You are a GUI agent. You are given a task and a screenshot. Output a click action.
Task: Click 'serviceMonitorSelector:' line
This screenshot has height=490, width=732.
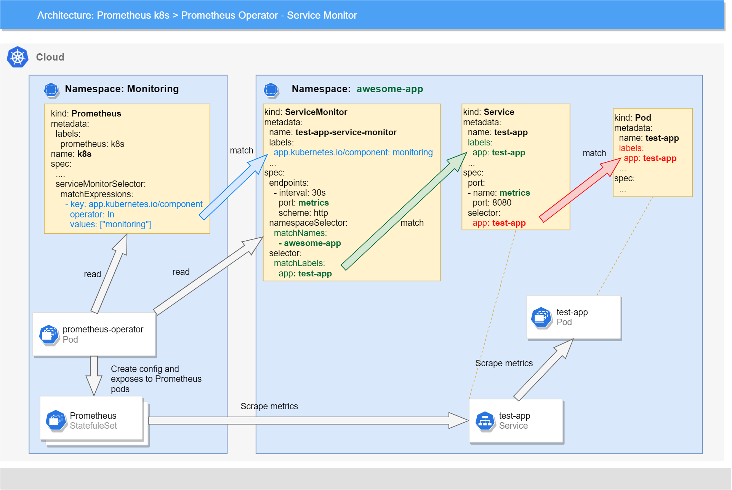(x=101, y=184)
